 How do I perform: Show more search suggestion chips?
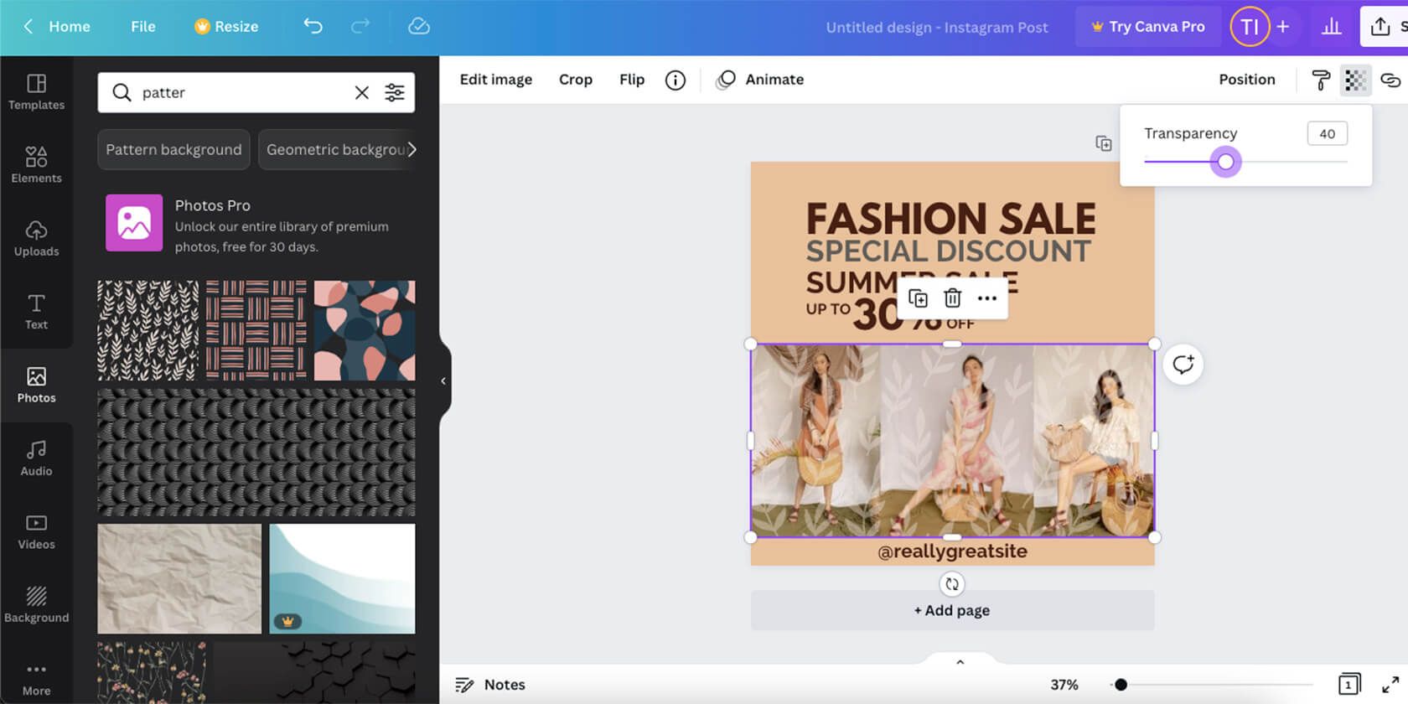[x=412, y=149]
